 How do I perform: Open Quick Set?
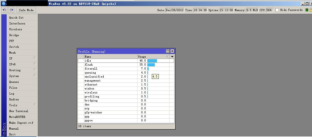pos(22,18)
